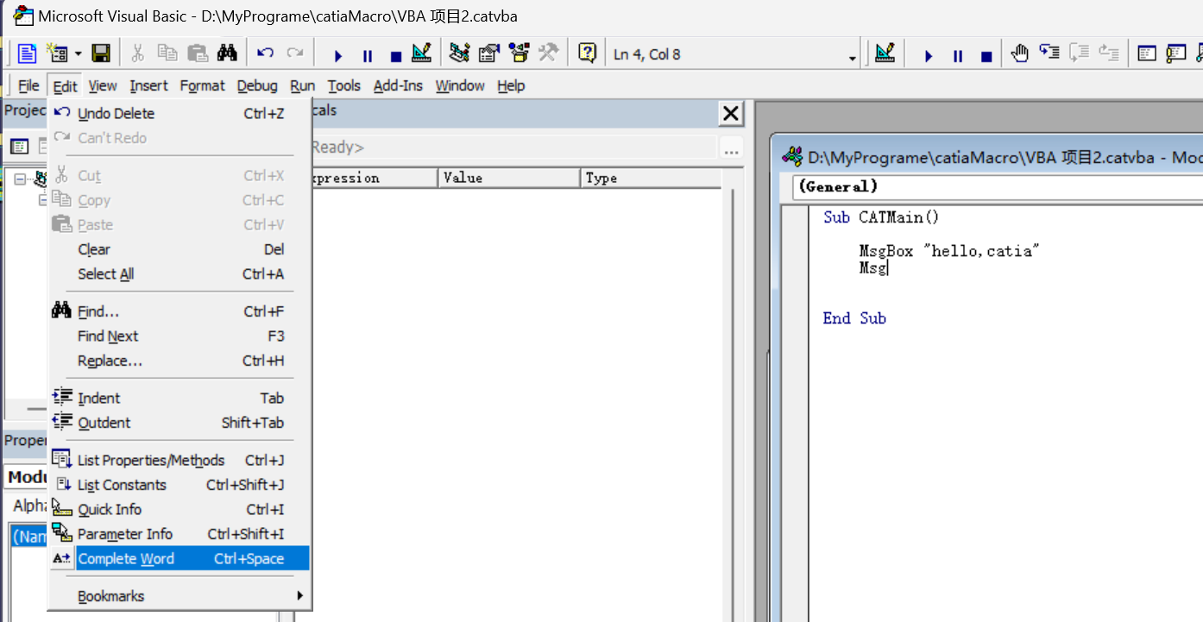Choose Select All in the Edit menu
1203x622 pixels.
pyautogui.click(x=180, y=273)
